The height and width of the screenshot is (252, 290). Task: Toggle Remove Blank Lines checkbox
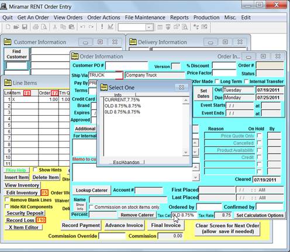(7, 200)
